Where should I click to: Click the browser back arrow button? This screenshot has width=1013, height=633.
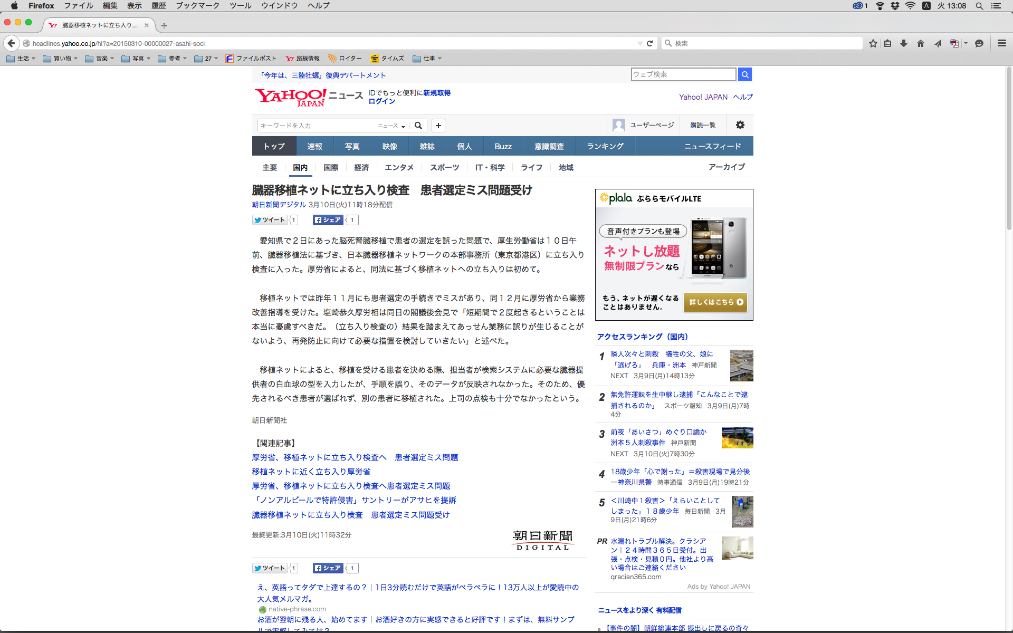pyautogui.click(x=12, y=43)
